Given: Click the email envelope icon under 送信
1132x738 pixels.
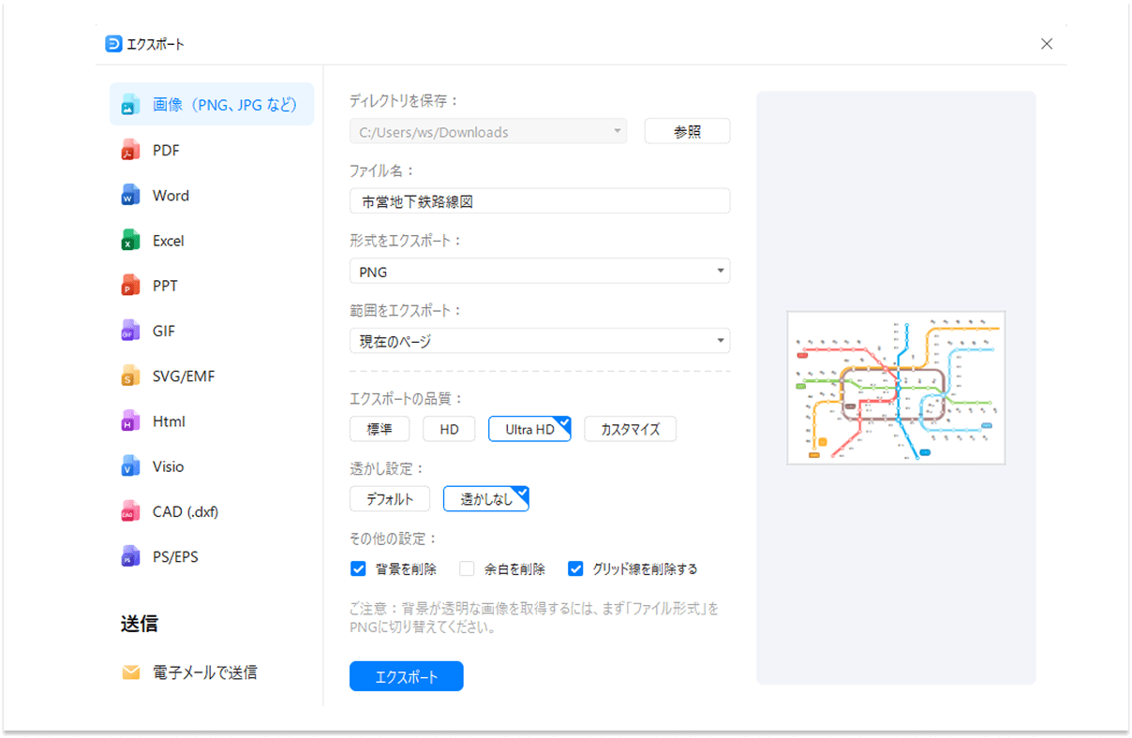Looking at the screenshot, I should point(131,672).
